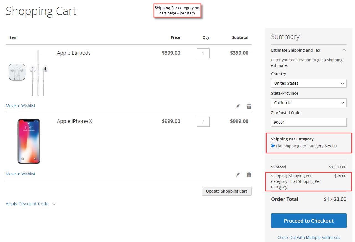Open the Apple Earpods product title link
The height and width of the screenshot is (242, 355).
74,53
